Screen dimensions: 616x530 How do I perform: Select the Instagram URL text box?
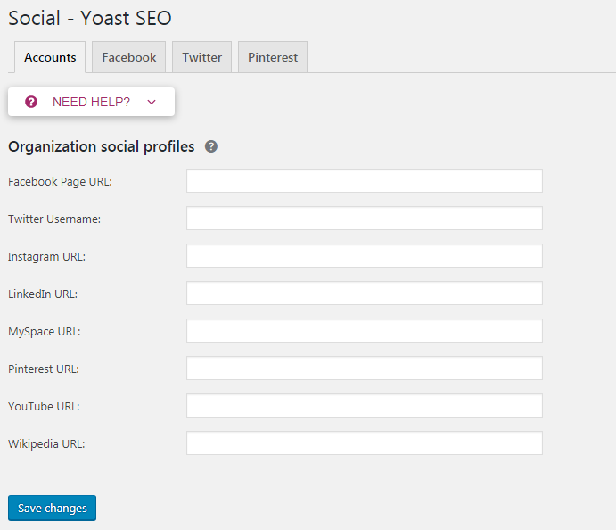(364, 256)
